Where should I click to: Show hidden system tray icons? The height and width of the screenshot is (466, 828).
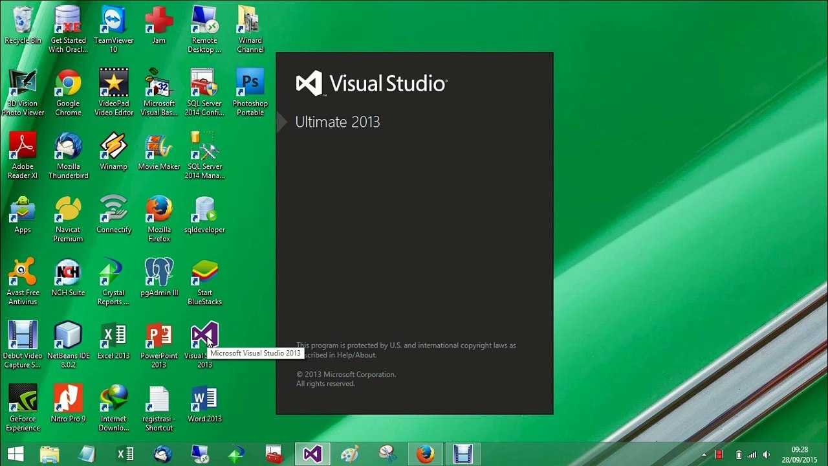(704, 455)
